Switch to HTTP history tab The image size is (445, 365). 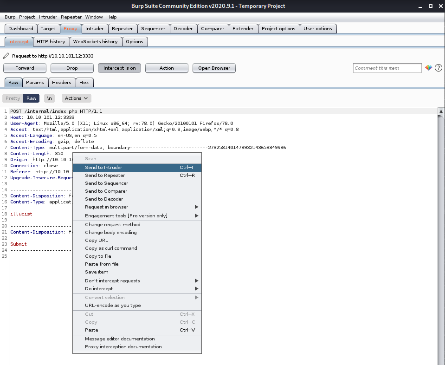[51, 42]
